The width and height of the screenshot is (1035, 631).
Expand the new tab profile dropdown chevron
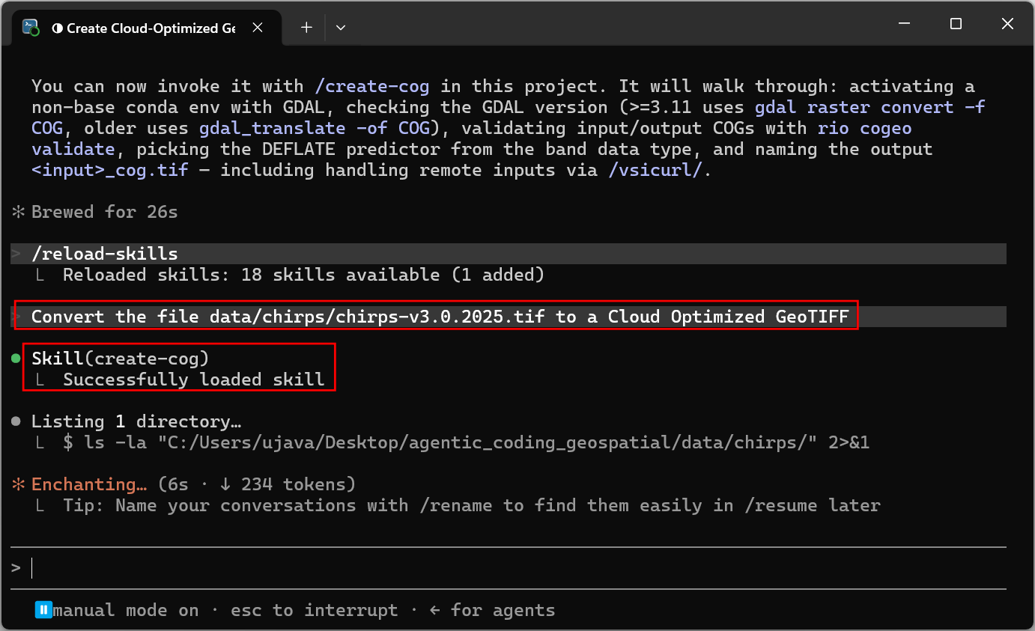pos(341,28)
